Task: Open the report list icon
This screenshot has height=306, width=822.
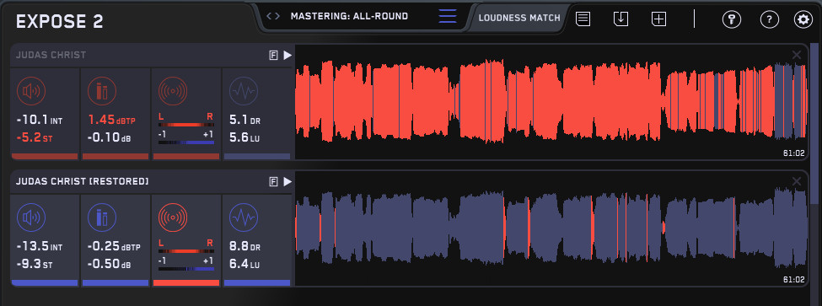Action: pos(583,19)
